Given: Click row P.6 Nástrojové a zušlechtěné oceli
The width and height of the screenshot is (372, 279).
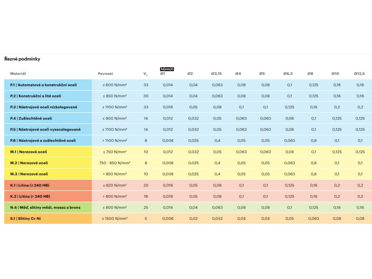Looking at the screenshot, I should pos(188,141).
